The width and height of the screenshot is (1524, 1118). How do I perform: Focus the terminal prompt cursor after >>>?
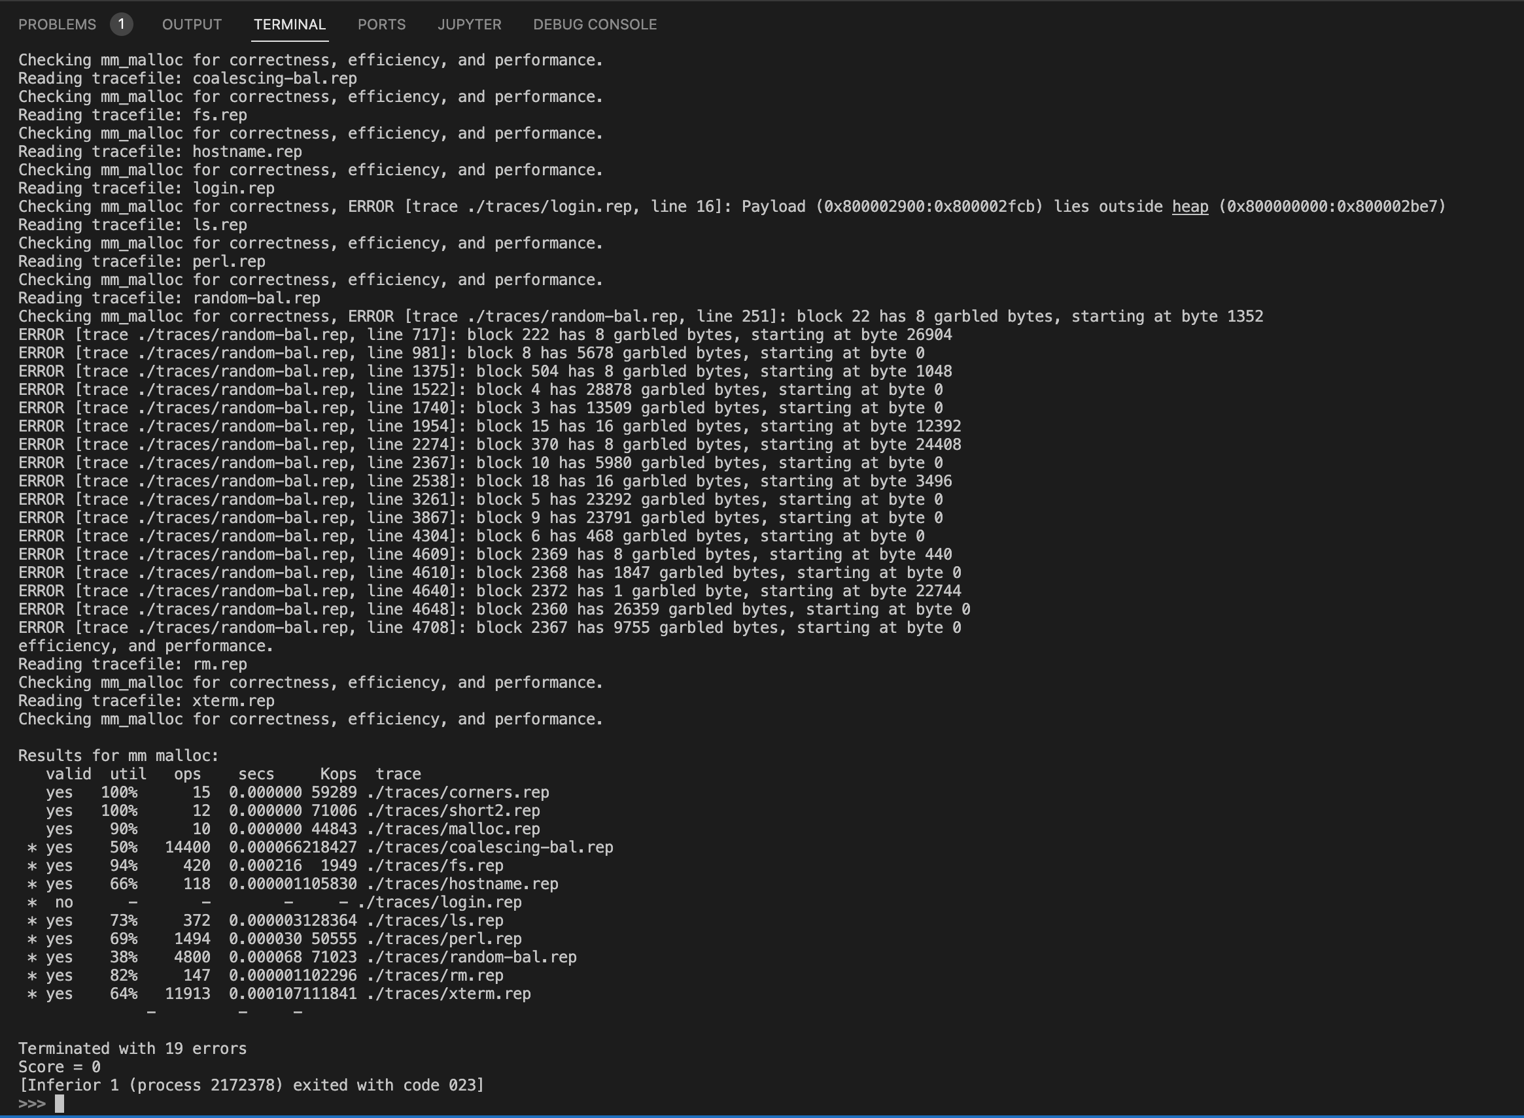60,1104
